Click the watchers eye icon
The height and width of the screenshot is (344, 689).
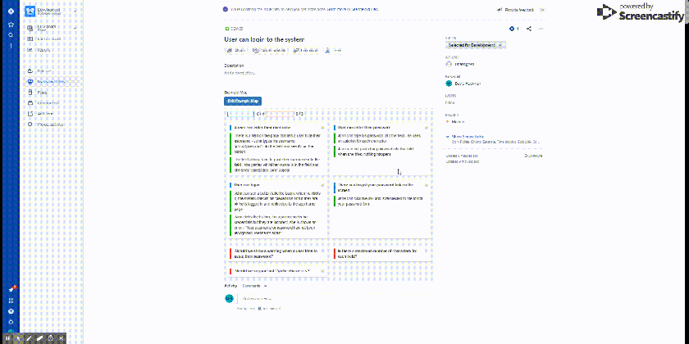[511, 29]
